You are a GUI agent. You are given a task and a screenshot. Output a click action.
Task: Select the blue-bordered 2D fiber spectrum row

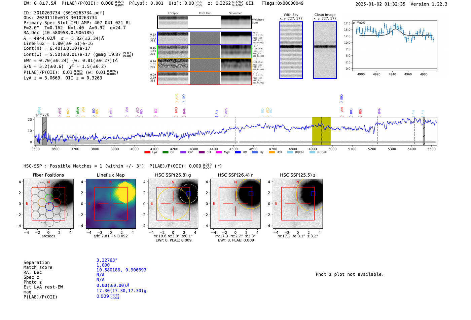pyautogui.click(x=204, y=38)
